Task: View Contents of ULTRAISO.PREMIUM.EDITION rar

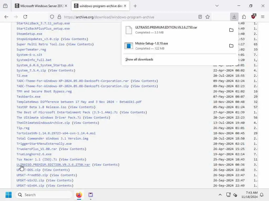Action: 106,165
